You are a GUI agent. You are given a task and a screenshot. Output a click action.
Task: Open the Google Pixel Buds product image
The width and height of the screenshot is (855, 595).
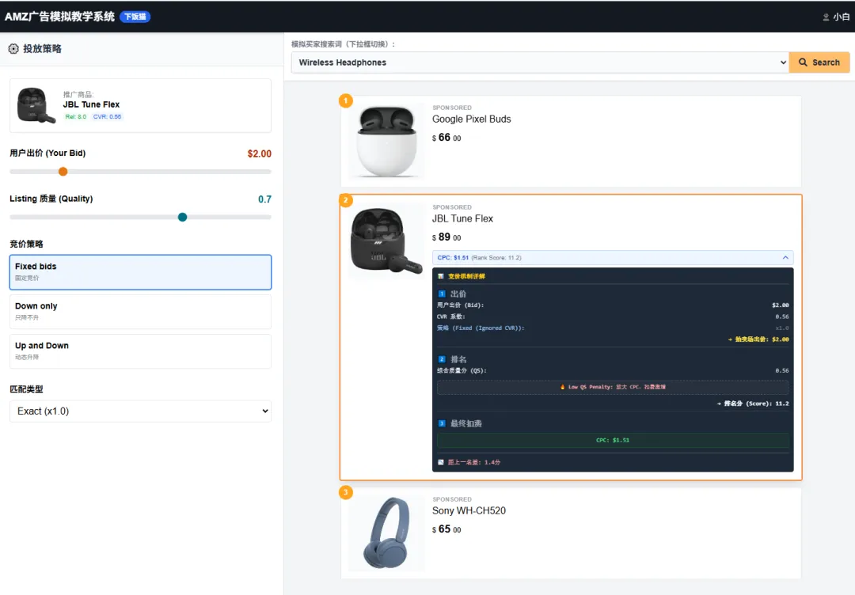coord(387,142)
